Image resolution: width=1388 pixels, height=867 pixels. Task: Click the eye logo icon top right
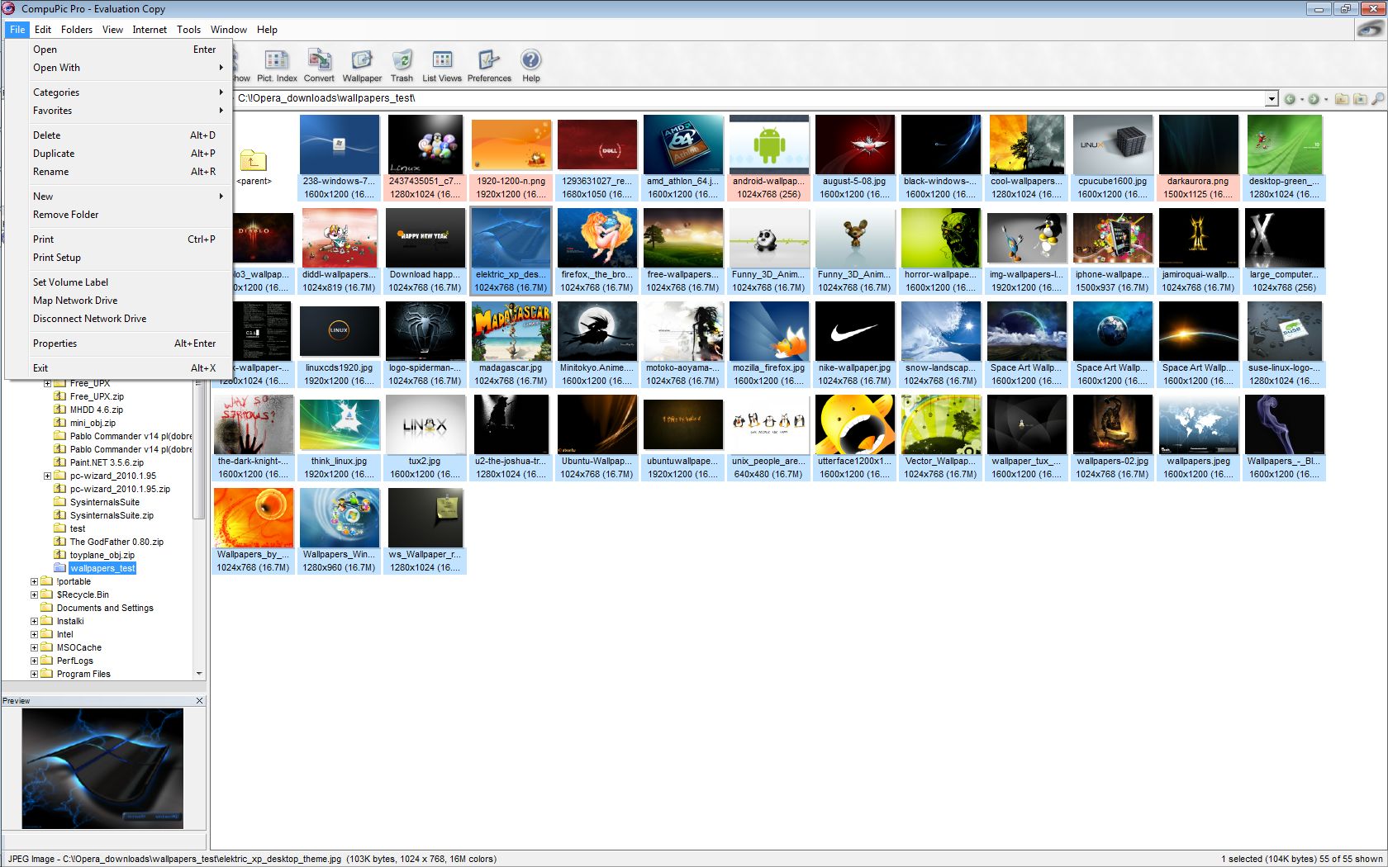(x=1370, y=30)
